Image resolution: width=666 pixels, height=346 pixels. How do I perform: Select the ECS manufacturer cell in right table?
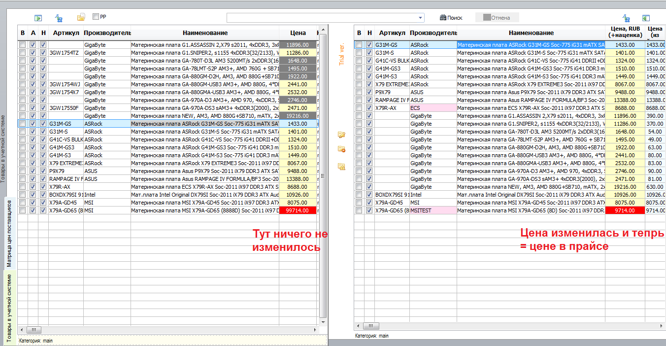(433, 108)
